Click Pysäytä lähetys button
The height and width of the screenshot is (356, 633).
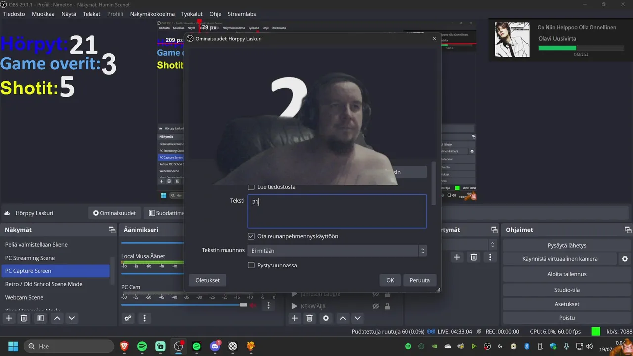click(567, 245)
